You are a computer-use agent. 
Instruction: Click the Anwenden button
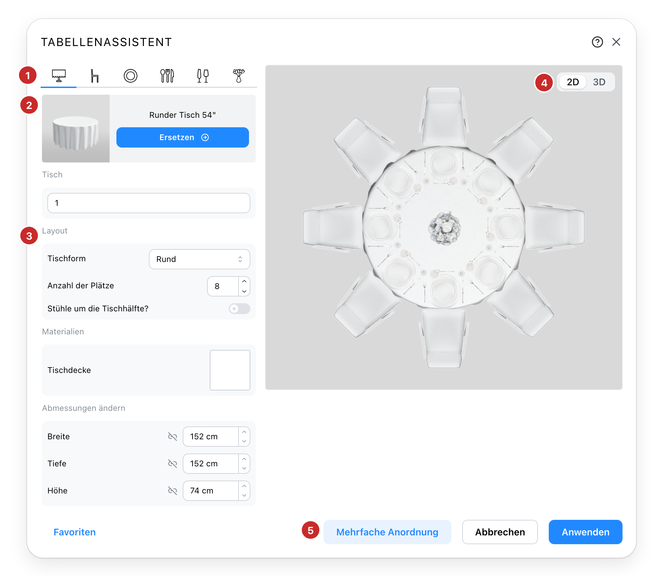pos(586,532)
